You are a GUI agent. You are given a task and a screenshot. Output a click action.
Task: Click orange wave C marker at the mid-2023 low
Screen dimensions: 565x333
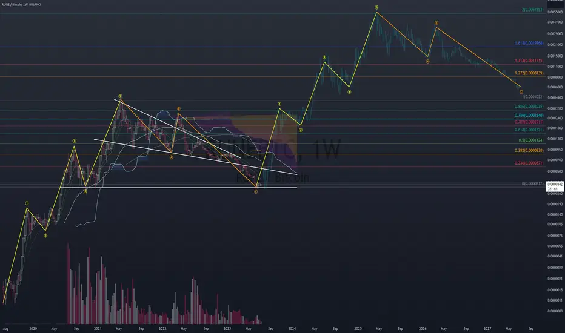[256, 192]
